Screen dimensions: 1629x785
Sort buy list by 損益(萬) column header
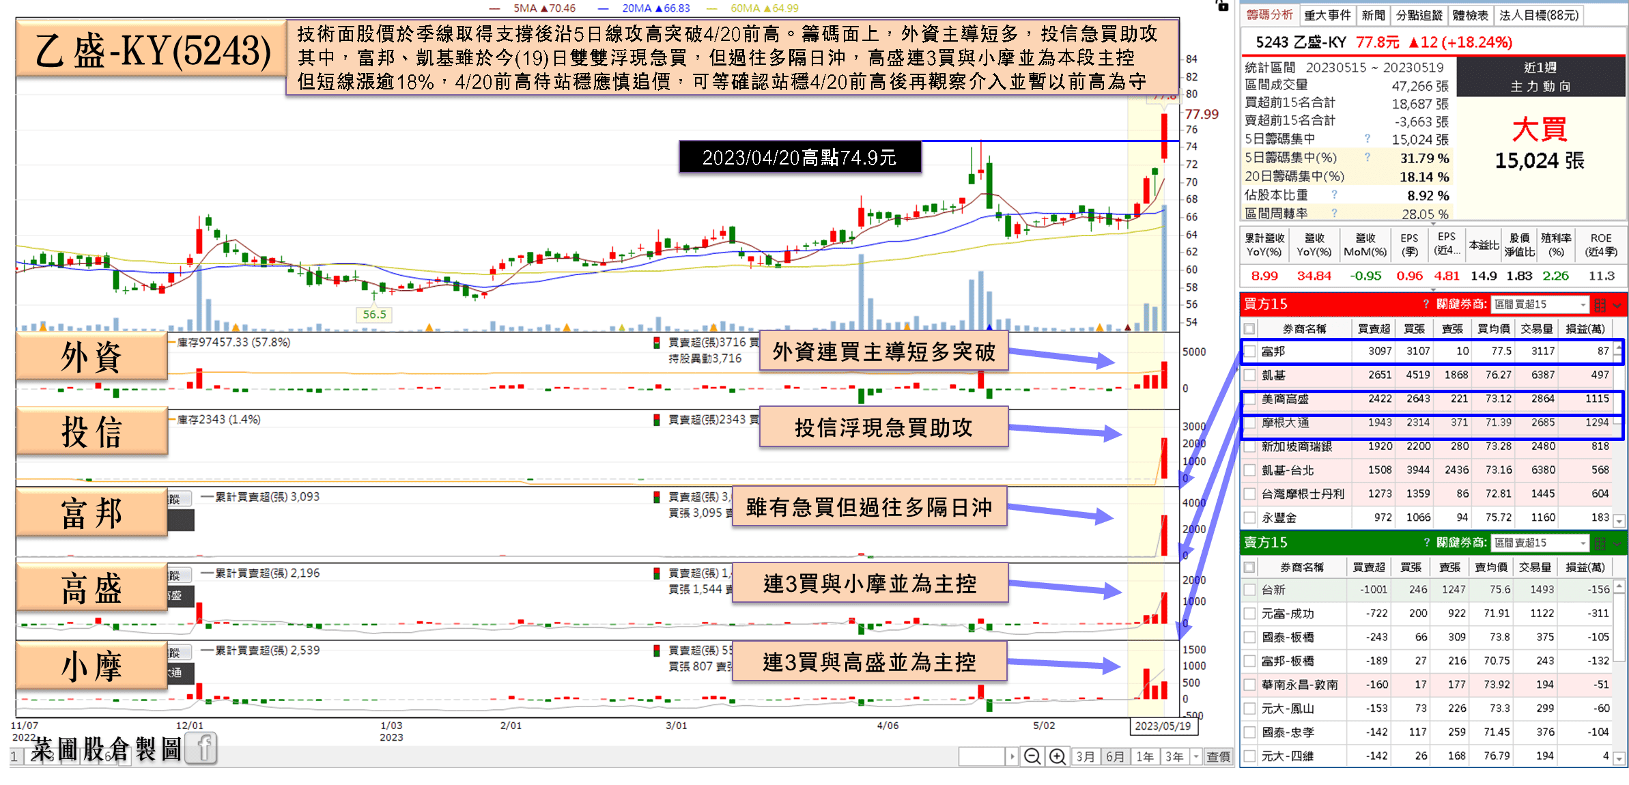(1585, 328)
